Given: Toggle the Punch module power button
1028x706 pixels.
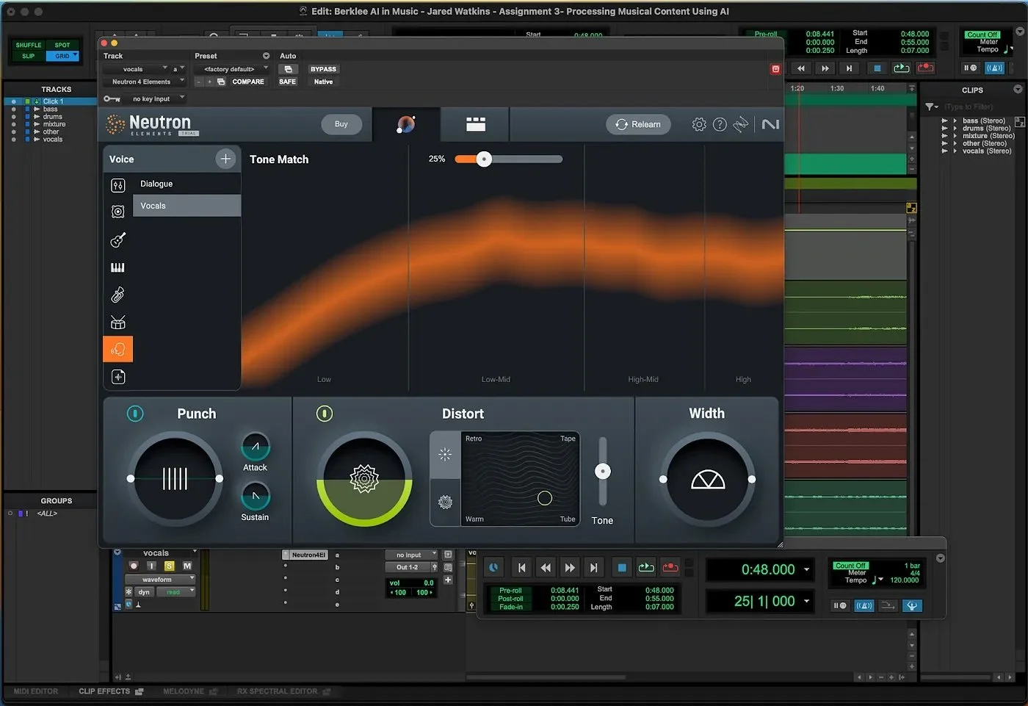Looking at the screenshot, I should pyautogui.click(x=135, y=414).
